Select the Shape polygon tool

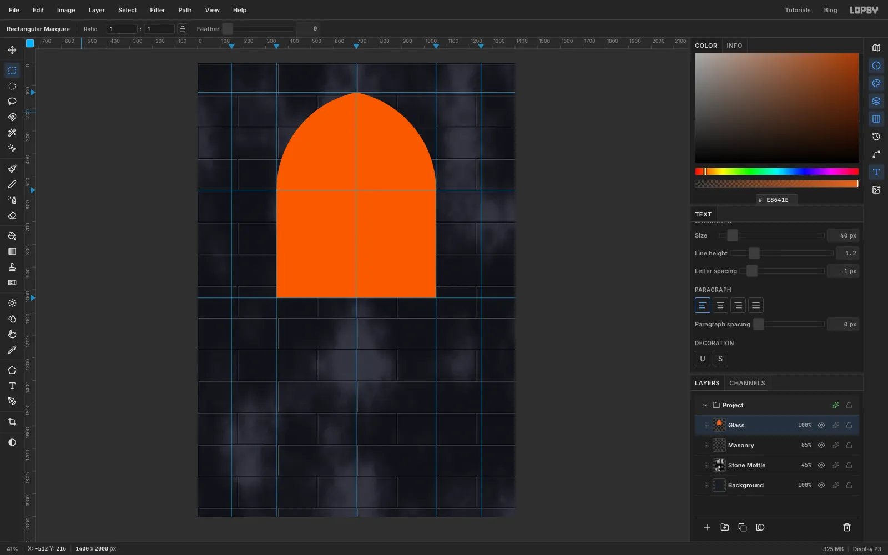tap(12, 370)
